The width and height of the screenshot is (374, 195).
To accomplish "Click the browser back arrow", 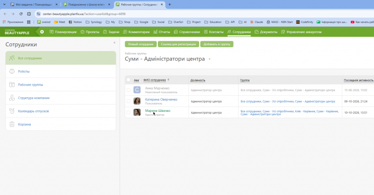I will tap(5, 14).
